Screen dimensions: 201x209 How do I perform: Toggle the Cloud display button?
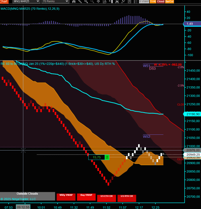coord(161,1)
